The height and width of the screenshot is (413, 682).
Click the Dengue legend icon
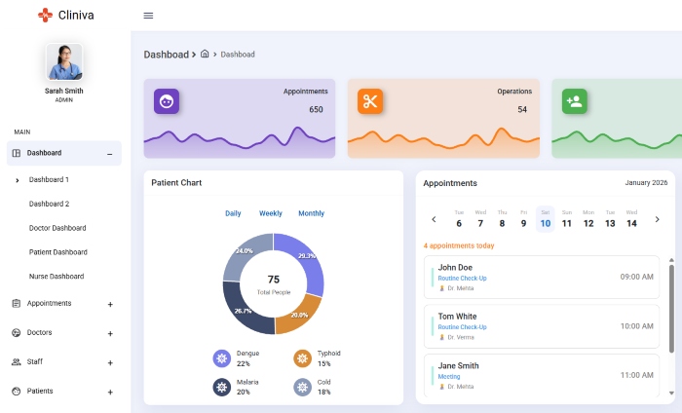click(222, 358)
